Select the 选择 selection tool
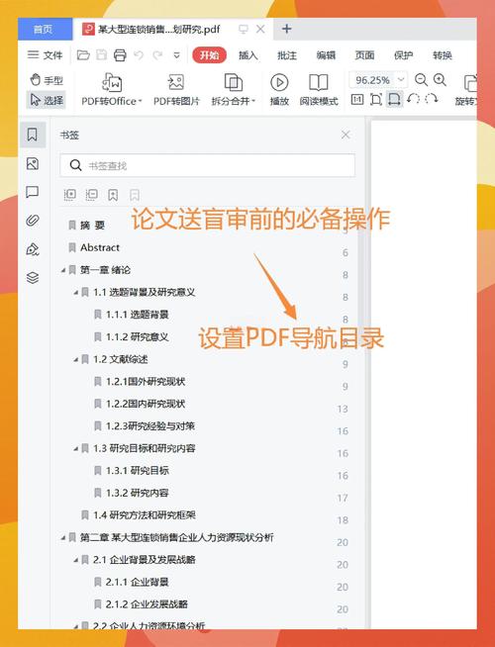Viewport: 495px width, 647px height. [x=47, y=100]
